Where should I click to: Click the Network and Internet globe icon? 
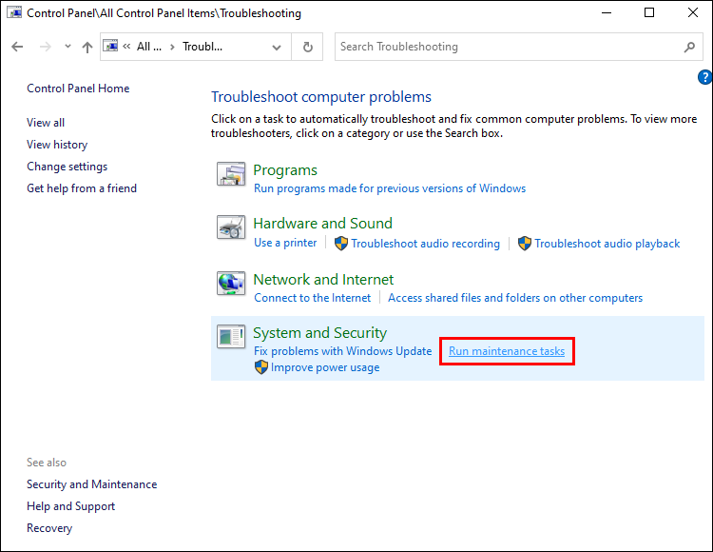coord(232,284)
